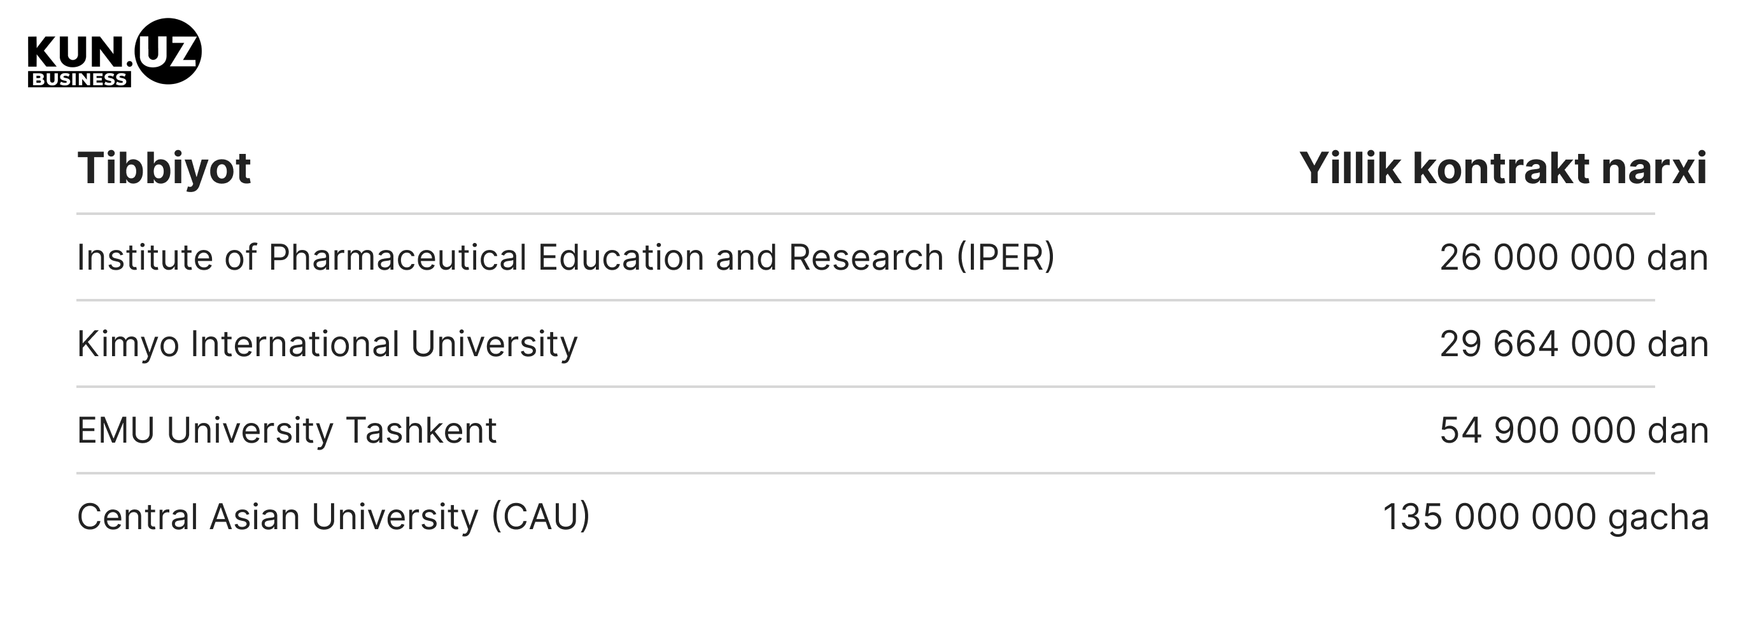Click the word Kimyo in second row
Viewport: 1757px width, 636px height.
127,345
